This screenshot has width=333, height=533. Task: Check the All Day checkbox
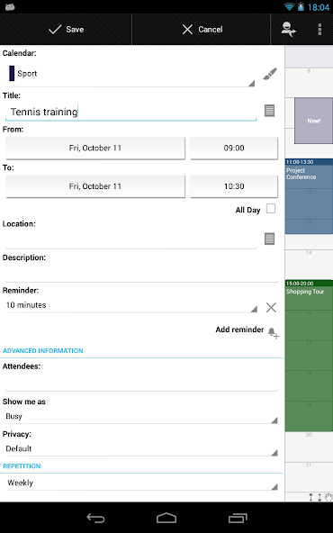click(x=271, y=209)
